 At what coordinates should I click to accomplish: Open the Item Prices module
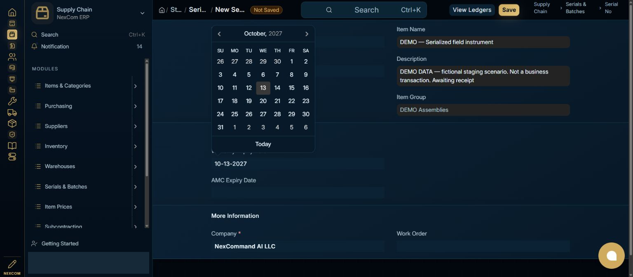click(58, 207)
